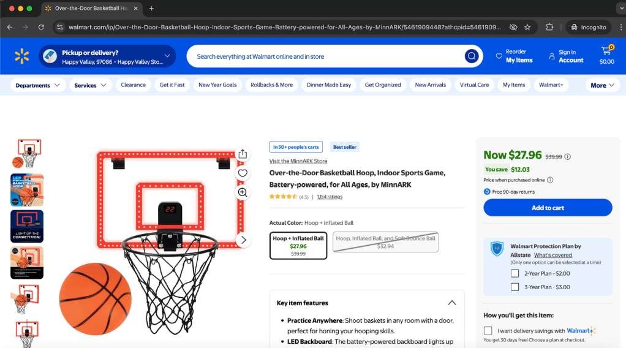Click In 50+ people's carts badge
This screenshot has width=626, height=348.
pos(296,147)
